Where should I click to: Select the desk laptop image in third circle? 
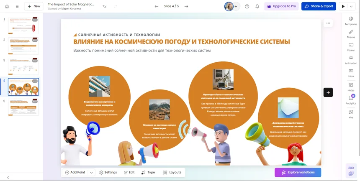(x=223, y=79)
